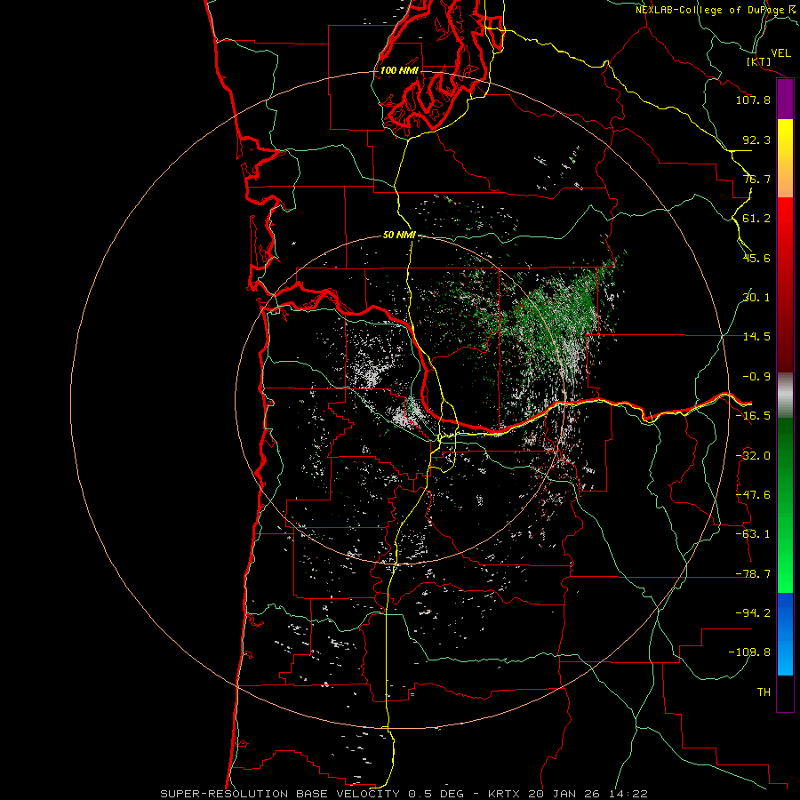800x800 pixels.
Task: Click the Super-Resolution Base Velocity caption at bottom
Action: tap(404, 794)
